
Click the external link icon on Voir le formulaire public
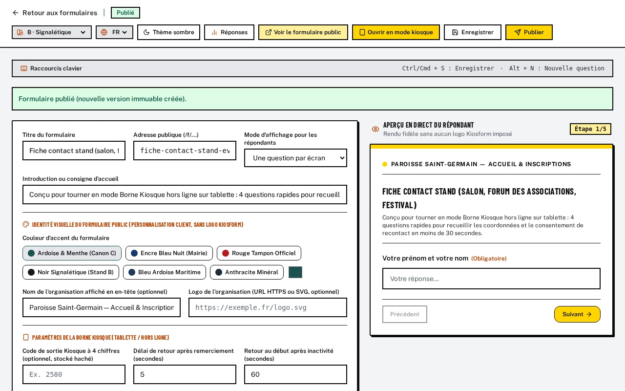tap(268, 32)
